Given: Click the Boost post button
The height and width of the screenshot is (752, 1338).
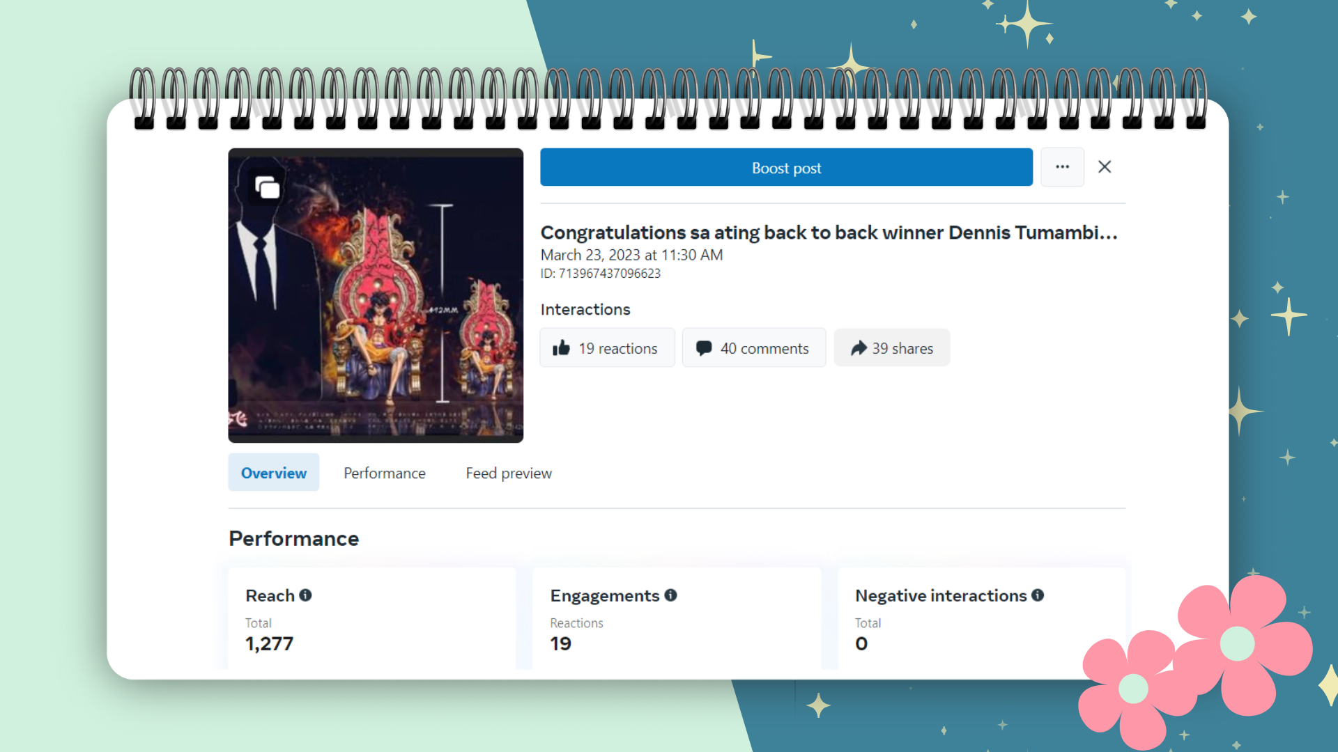Looking at the screenshot, I should tap(786, 167).
